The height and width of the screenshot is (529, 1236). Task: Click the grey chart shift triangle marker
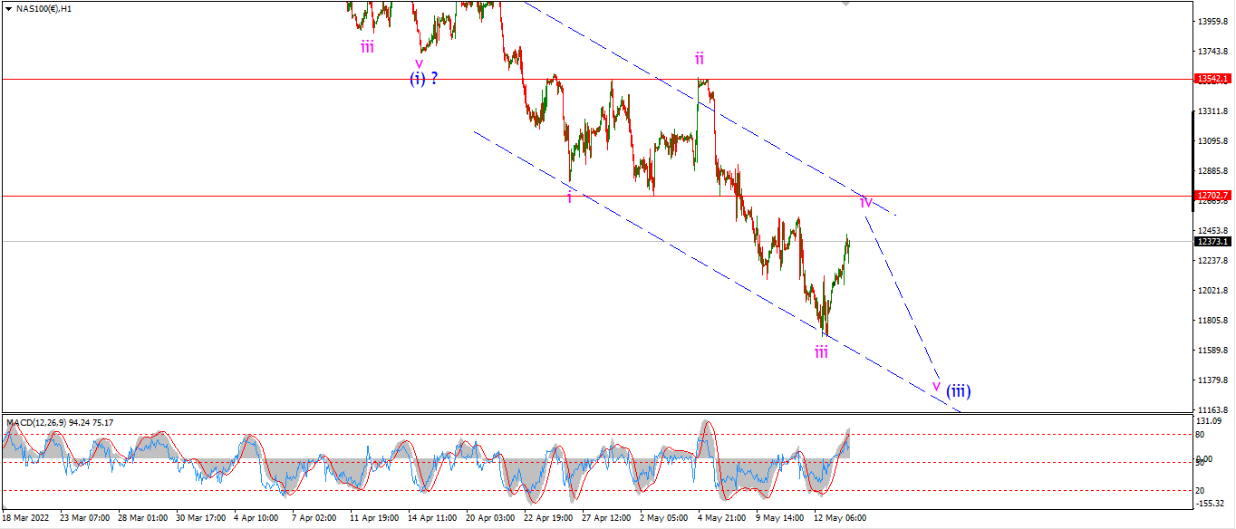pyautogui.click(x=846, y=4)
